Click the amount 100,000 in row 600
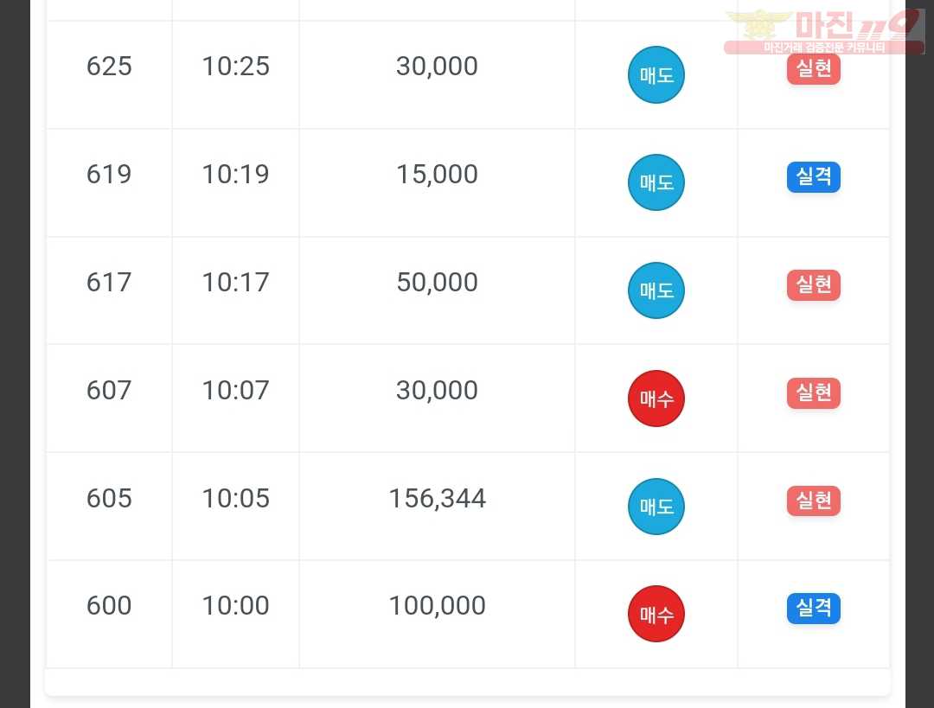The height and width of the screenshot is (708, 934). point(438,606)
